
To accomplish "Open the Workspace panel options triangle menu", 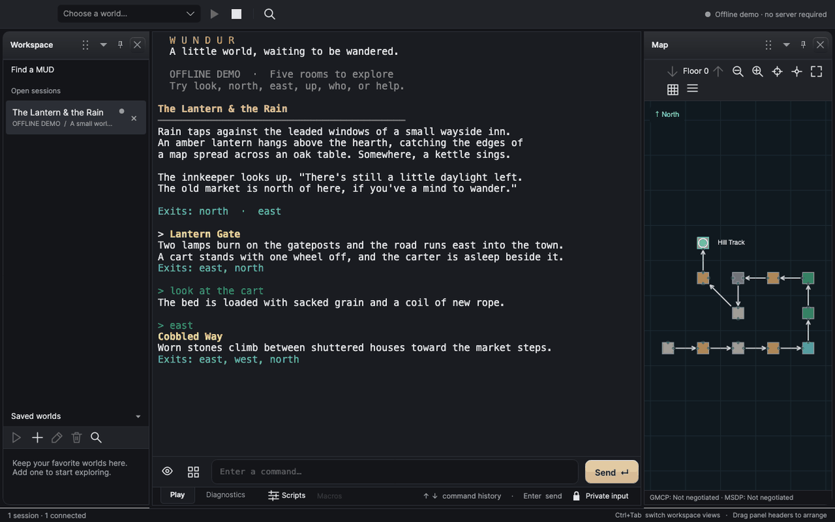I will [x=104, y=45].
